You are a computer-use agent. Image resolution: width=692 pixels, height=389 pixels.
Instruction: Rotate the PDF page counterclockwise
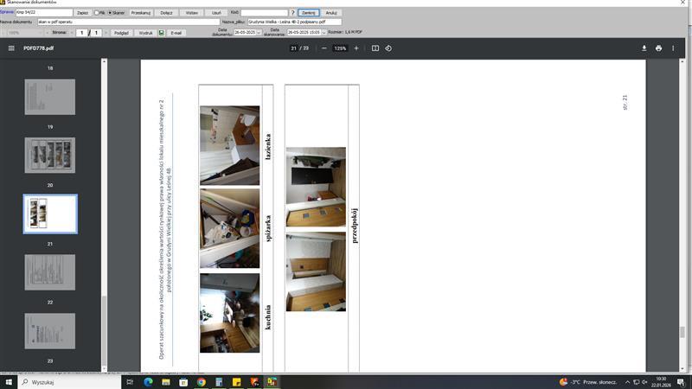[389, 48]
